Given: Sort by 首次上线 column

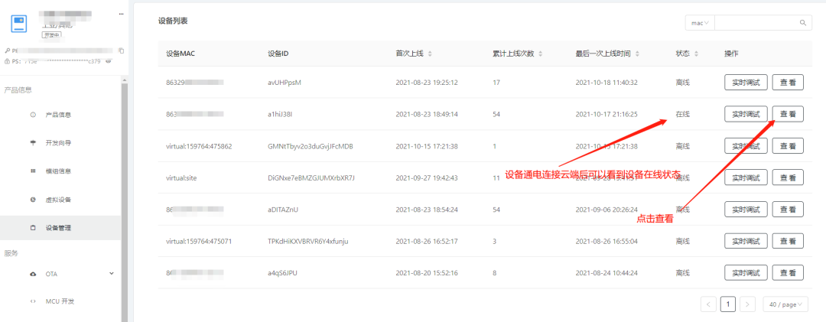Looking at the screenshot, I should [x=429, y=54].
